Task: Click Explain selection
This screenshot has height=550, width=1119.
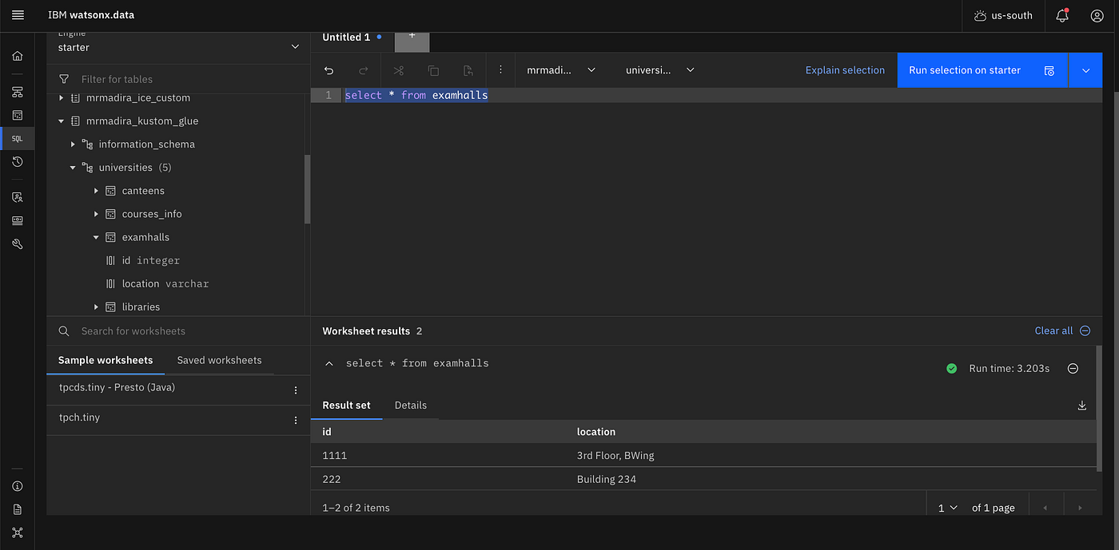Action: click(845, 70)
